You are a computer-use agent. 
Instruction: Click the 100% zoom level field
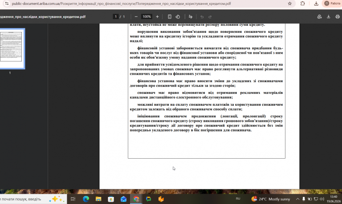147,16
